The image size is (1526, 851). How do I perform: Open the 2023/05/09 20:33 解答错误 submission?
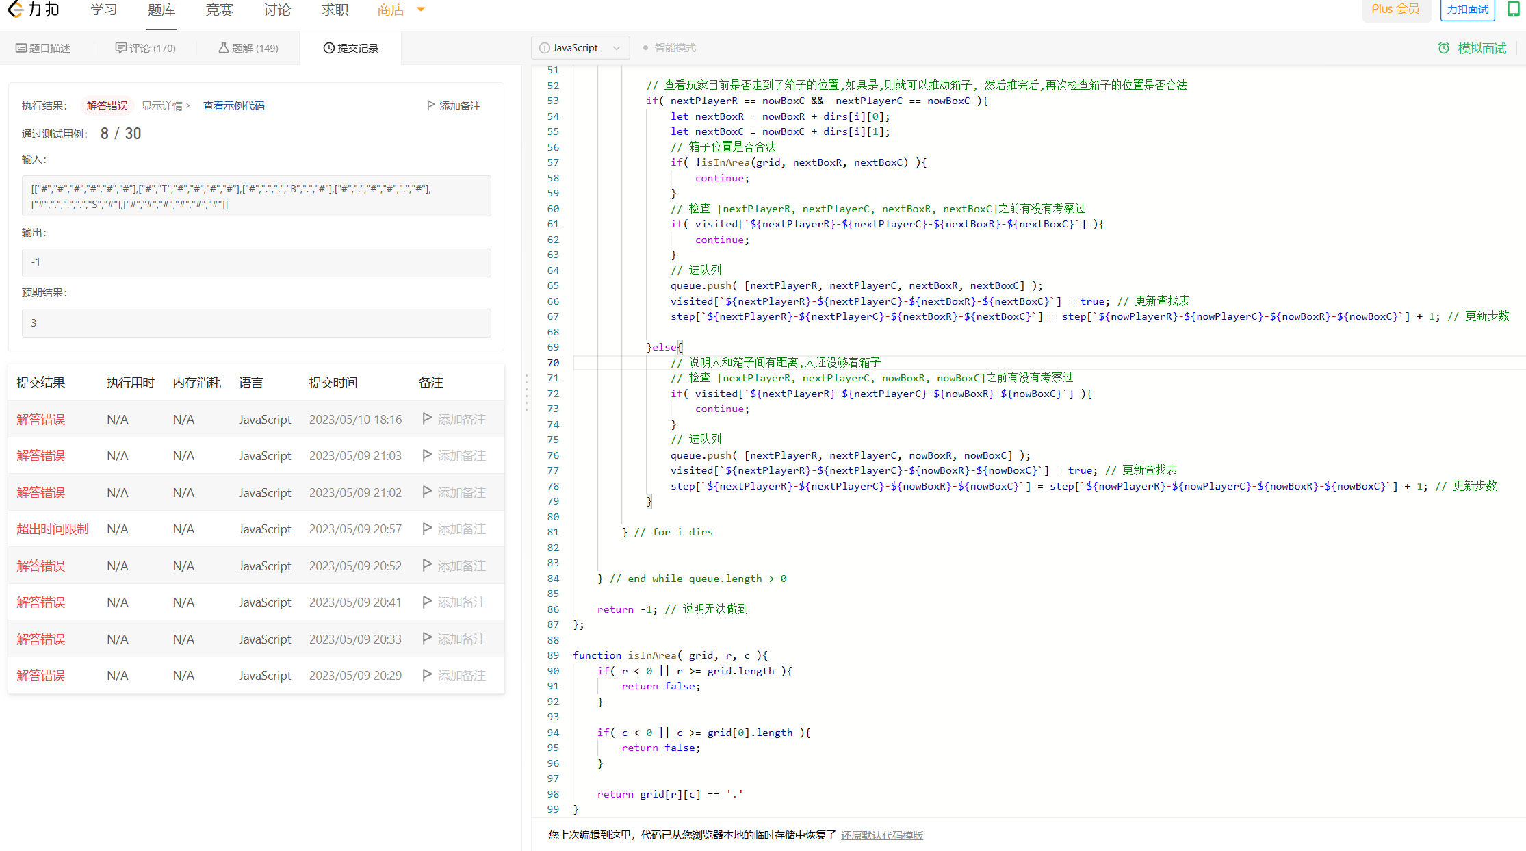[41, 639]
